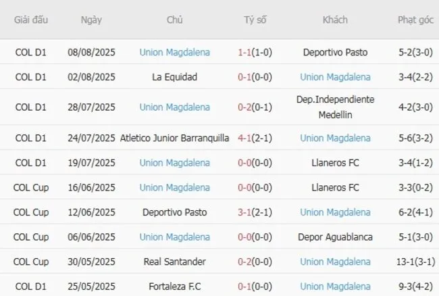Select La Equidad team name
Screen dimensions: 439x296
(x=174, y=77)
